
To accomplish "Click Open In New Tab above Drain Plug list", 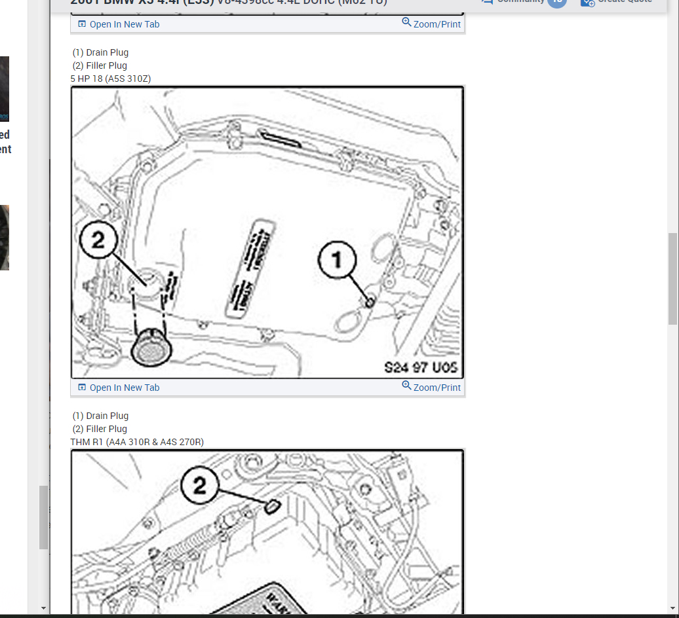I will tap(119, 24).
